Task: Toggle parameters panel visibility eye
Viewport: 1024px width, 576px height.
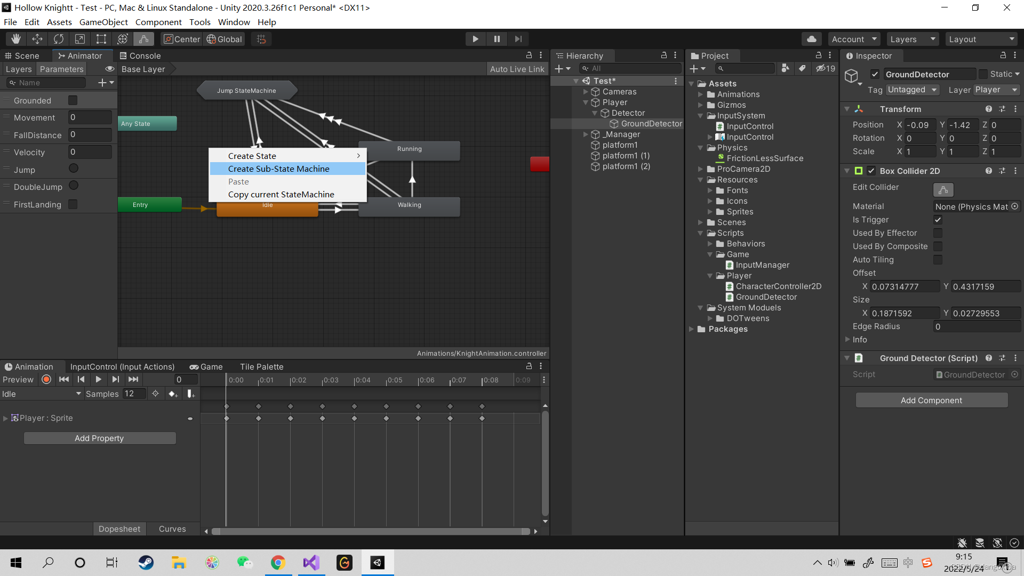Action: [110, 69]
